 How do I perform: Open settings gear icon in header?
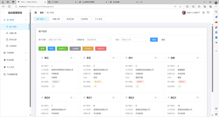[203, 13]
